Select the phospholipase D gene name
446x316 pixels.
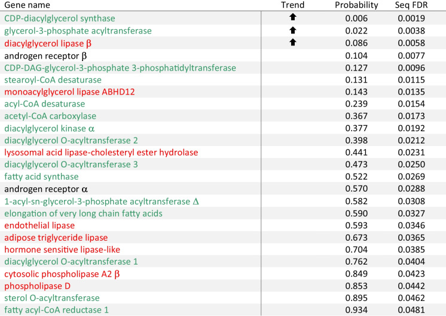click(x=37, y=286)
